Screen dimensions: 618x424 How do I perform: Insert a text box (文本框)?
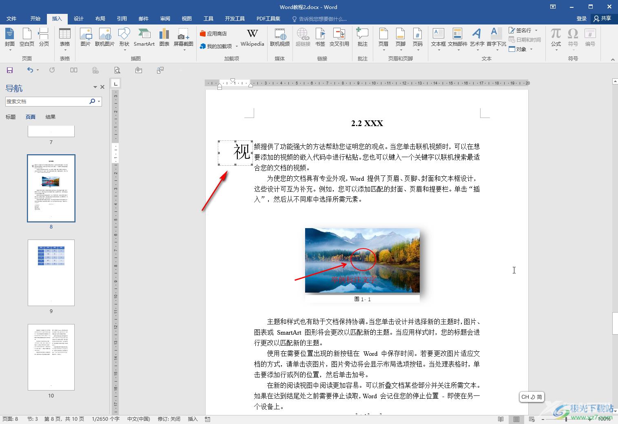(x=439, y=39)
